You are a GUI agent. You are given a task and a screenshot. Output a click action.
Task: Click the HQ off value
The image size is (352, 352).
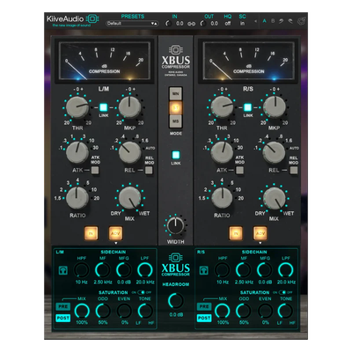[228, 24]
